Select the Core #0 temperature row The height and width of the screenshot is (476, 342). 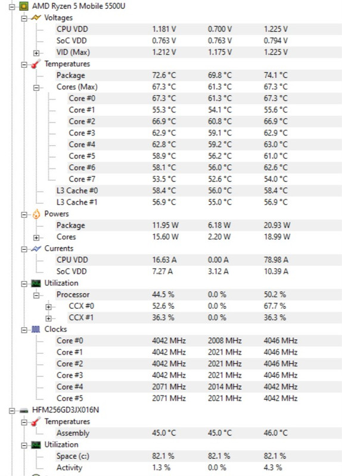click(x=204, y=98)
